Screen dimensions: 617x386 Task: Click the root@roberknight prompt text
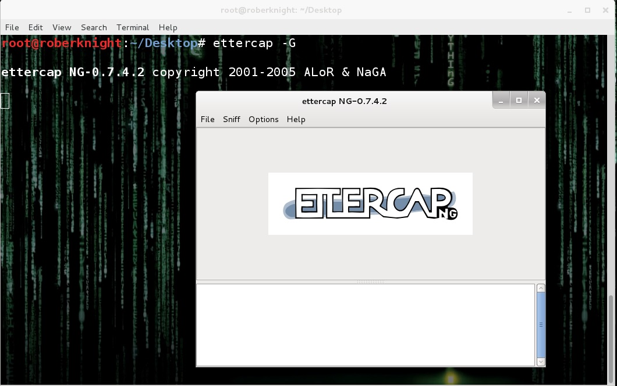coord(61,43)
